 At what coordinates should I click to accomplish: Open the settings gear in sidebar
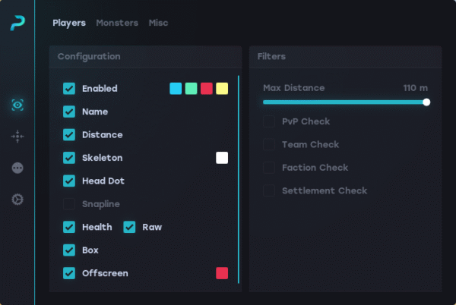pos(17,200)
